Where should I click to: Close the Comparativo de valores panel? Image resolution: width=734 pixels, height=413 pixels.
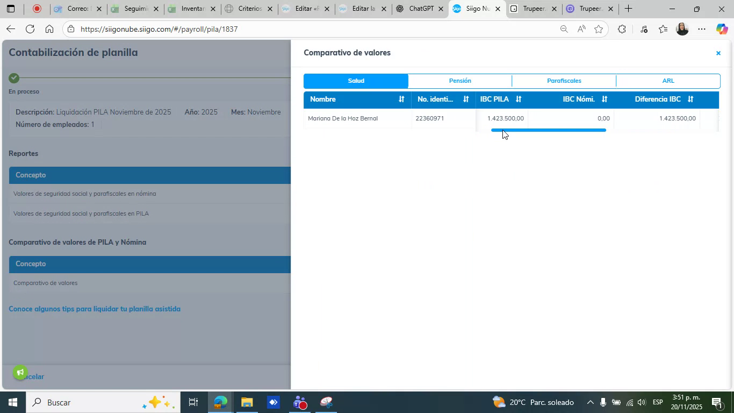(718, 53)
